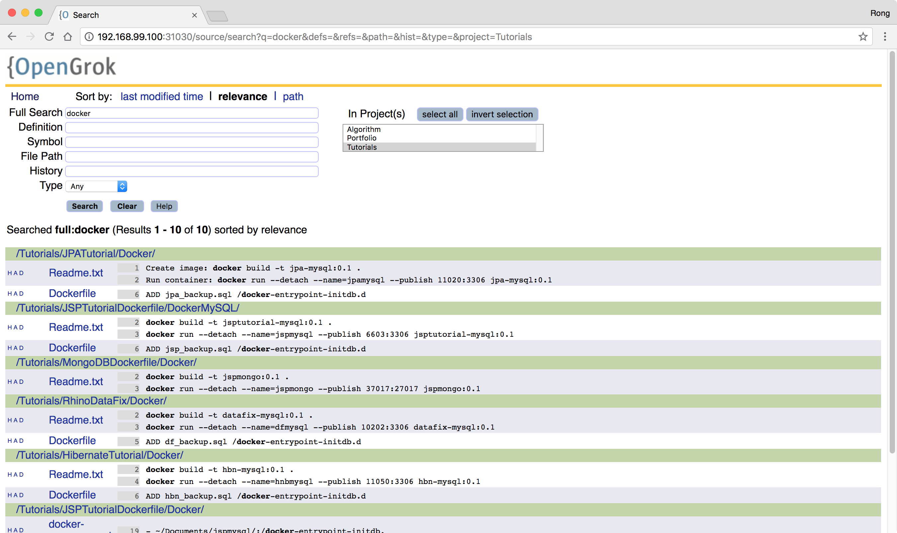The width and height of the screenshot is (897, 533).
Task: Open hbn-mysql docker run line match
Action: (x=312, y=481)
